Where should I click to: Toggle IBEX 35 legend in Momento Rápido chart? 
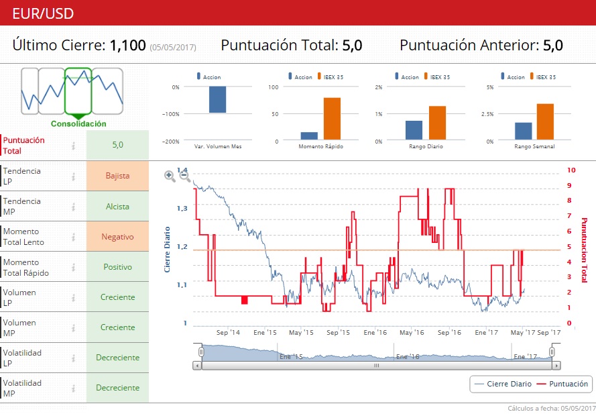331,77
